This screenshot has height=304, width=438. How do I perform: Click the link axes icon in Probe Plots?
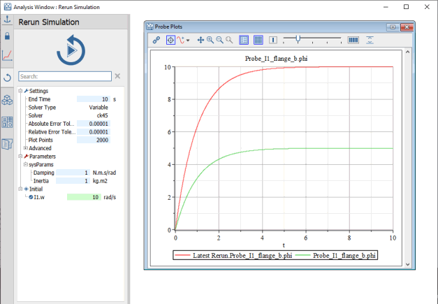[x=156, y=41]
